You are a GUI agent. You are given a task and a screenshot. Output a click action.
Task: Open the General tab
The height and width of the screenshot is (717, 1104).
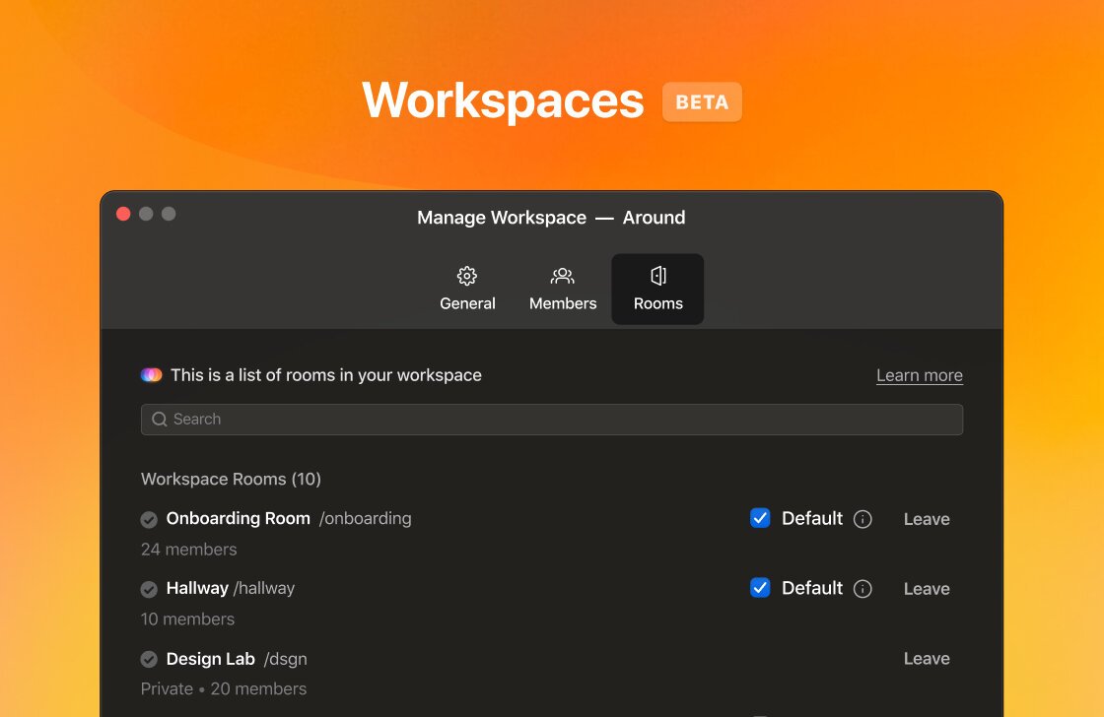click(467, 290)
